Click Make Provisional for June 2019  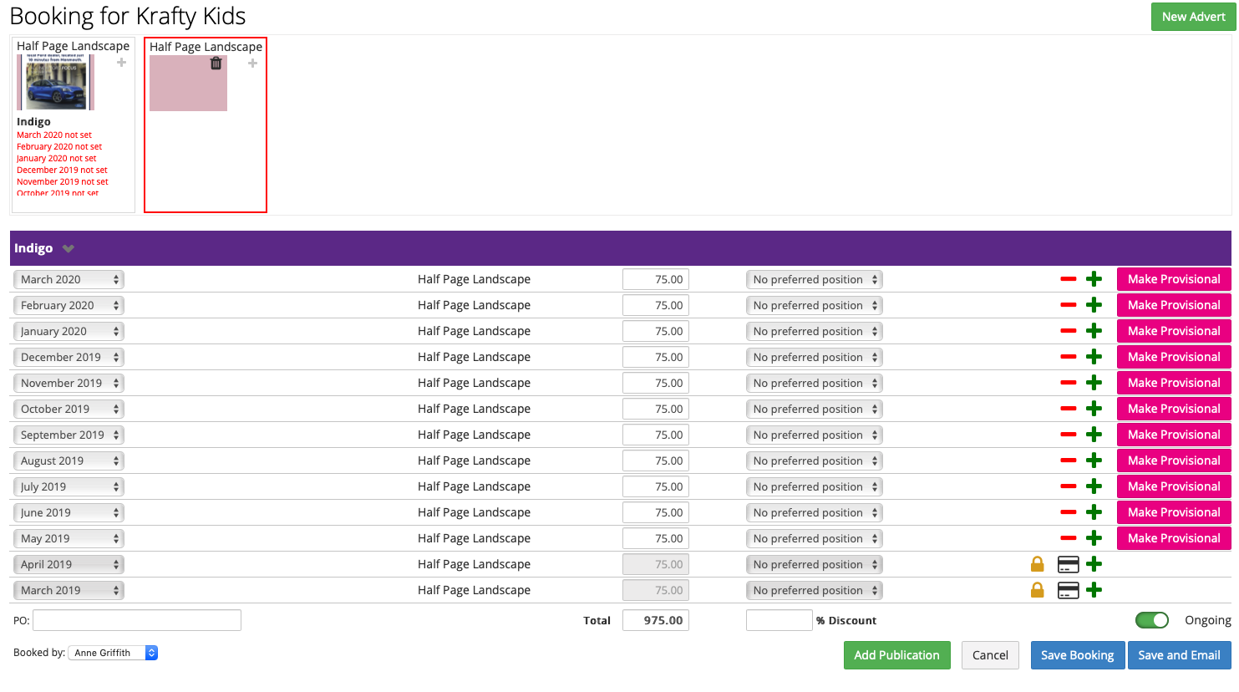(1173, 512)
